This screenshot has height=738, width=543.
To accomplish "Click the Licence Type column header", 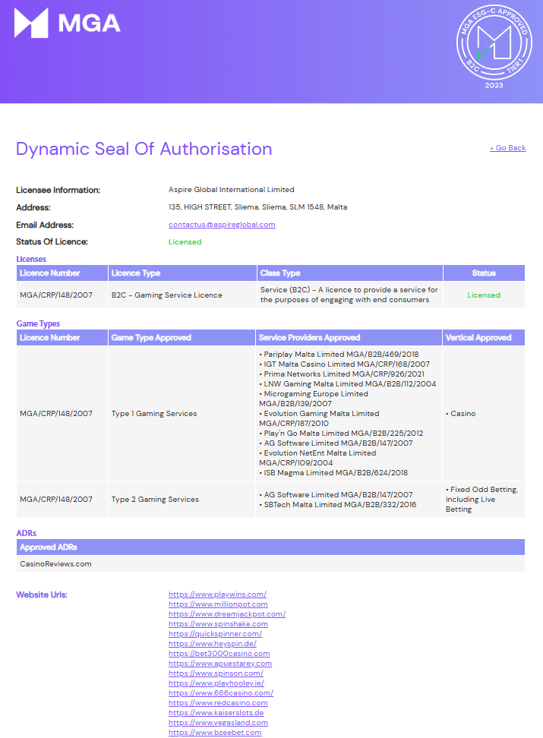I will click(182, 273).
